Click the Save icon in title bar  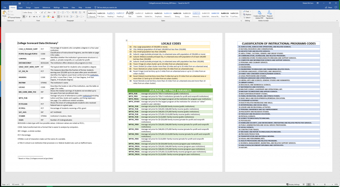click(20, 3)
